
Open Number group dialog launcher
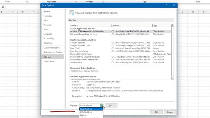pyautogui.click(x=103, y=2)
